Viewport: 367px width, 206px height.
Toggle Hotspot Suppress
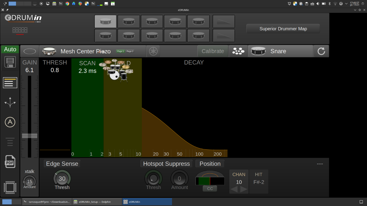166,164
